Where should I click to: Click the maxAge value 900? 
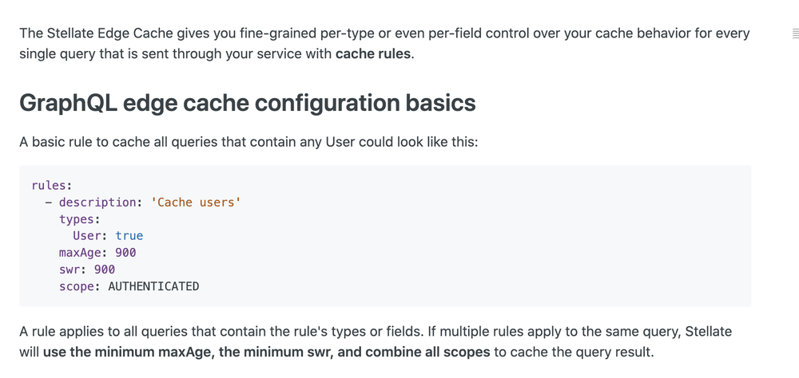tap(125, 252)
